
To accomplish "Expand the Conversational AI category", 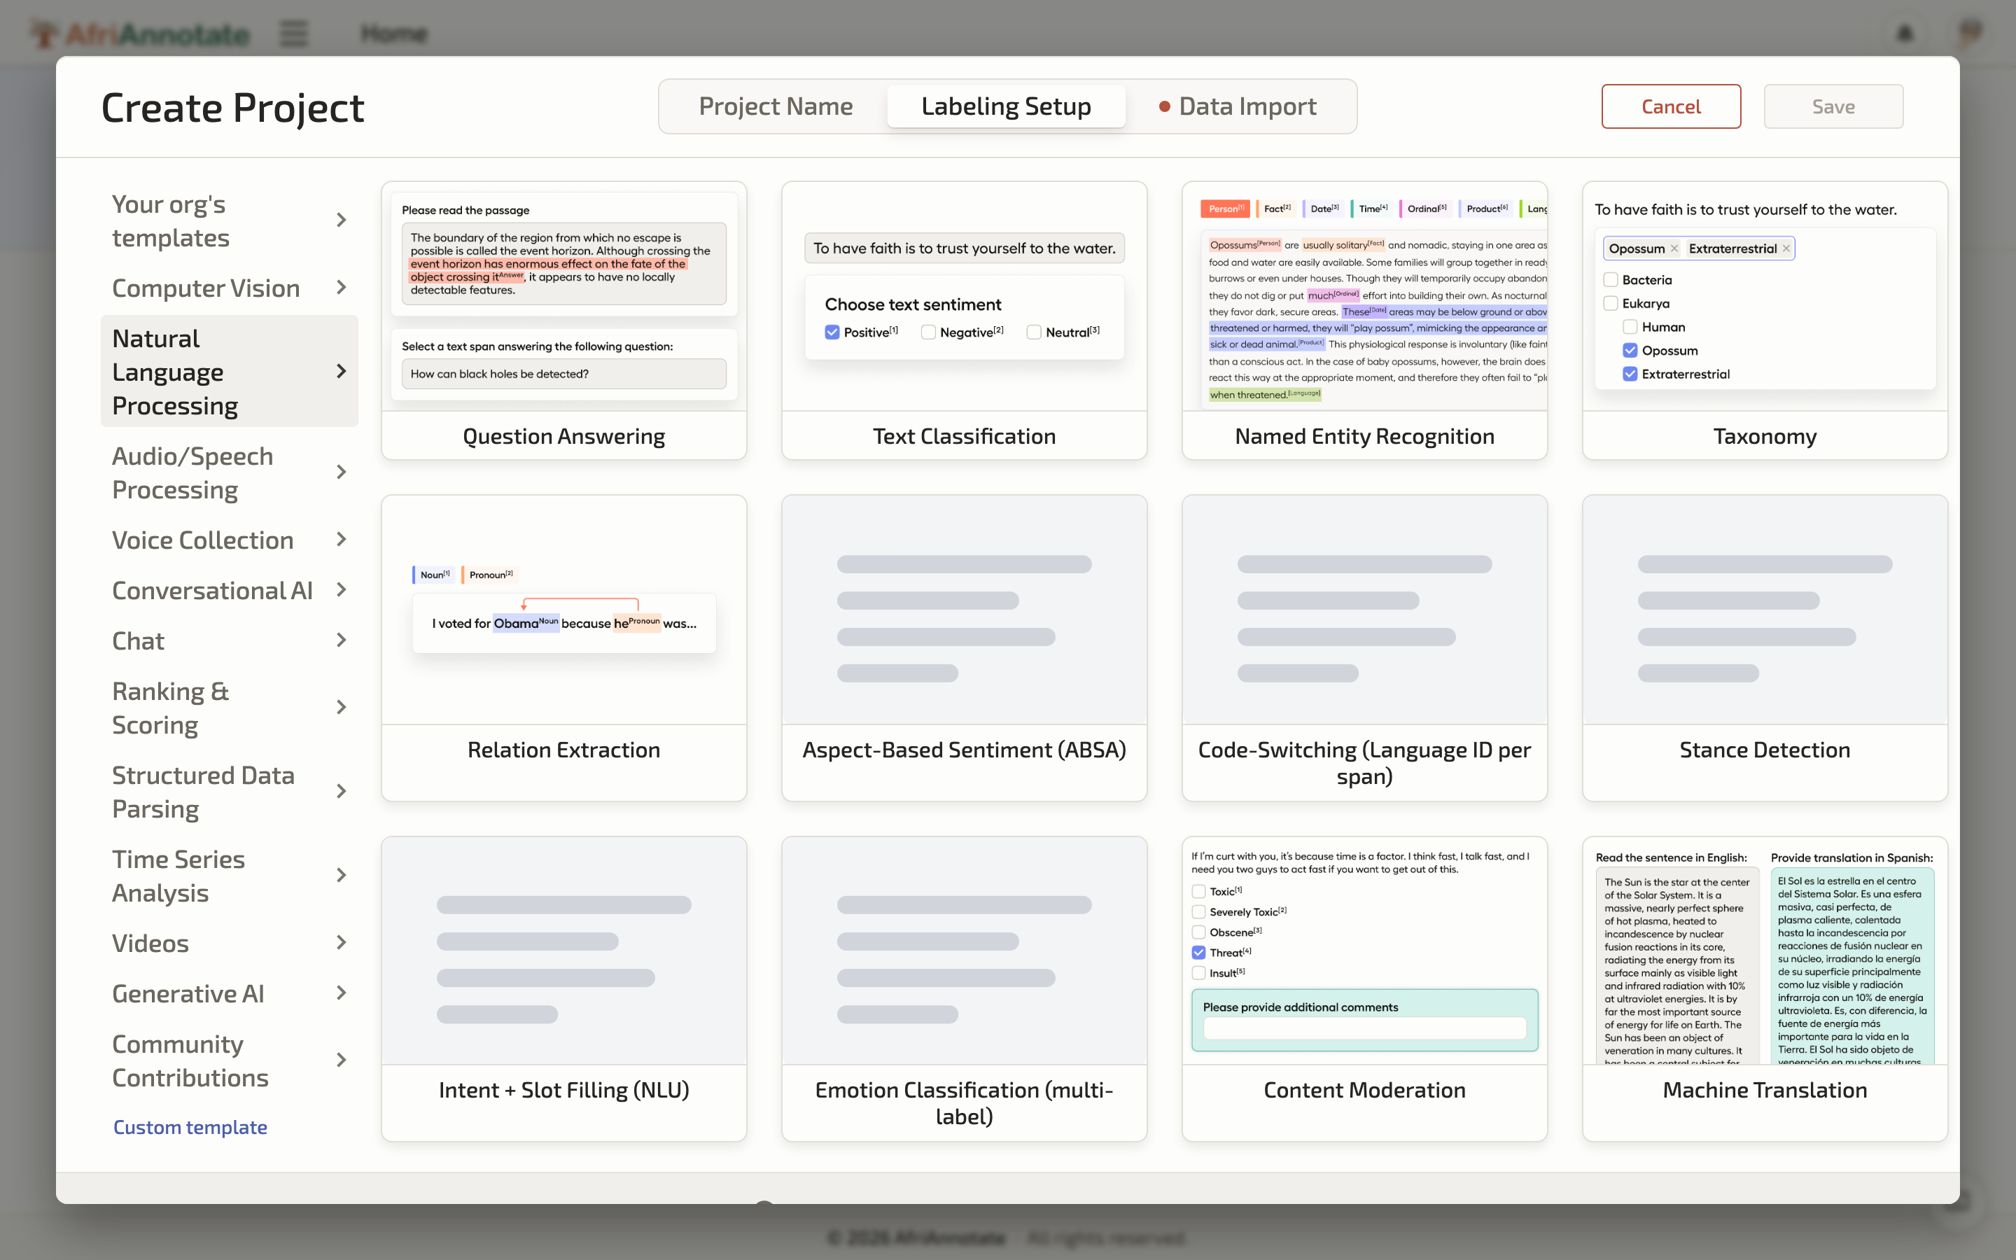I will click(x=229, y=590).
